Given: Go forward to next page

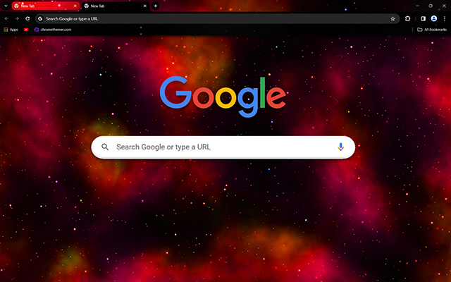Looking at the screenshot, I should coord(17,19).
